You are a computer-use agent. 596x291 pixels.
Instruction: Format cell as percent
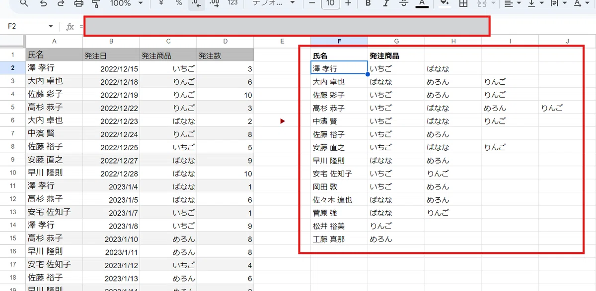179,3
